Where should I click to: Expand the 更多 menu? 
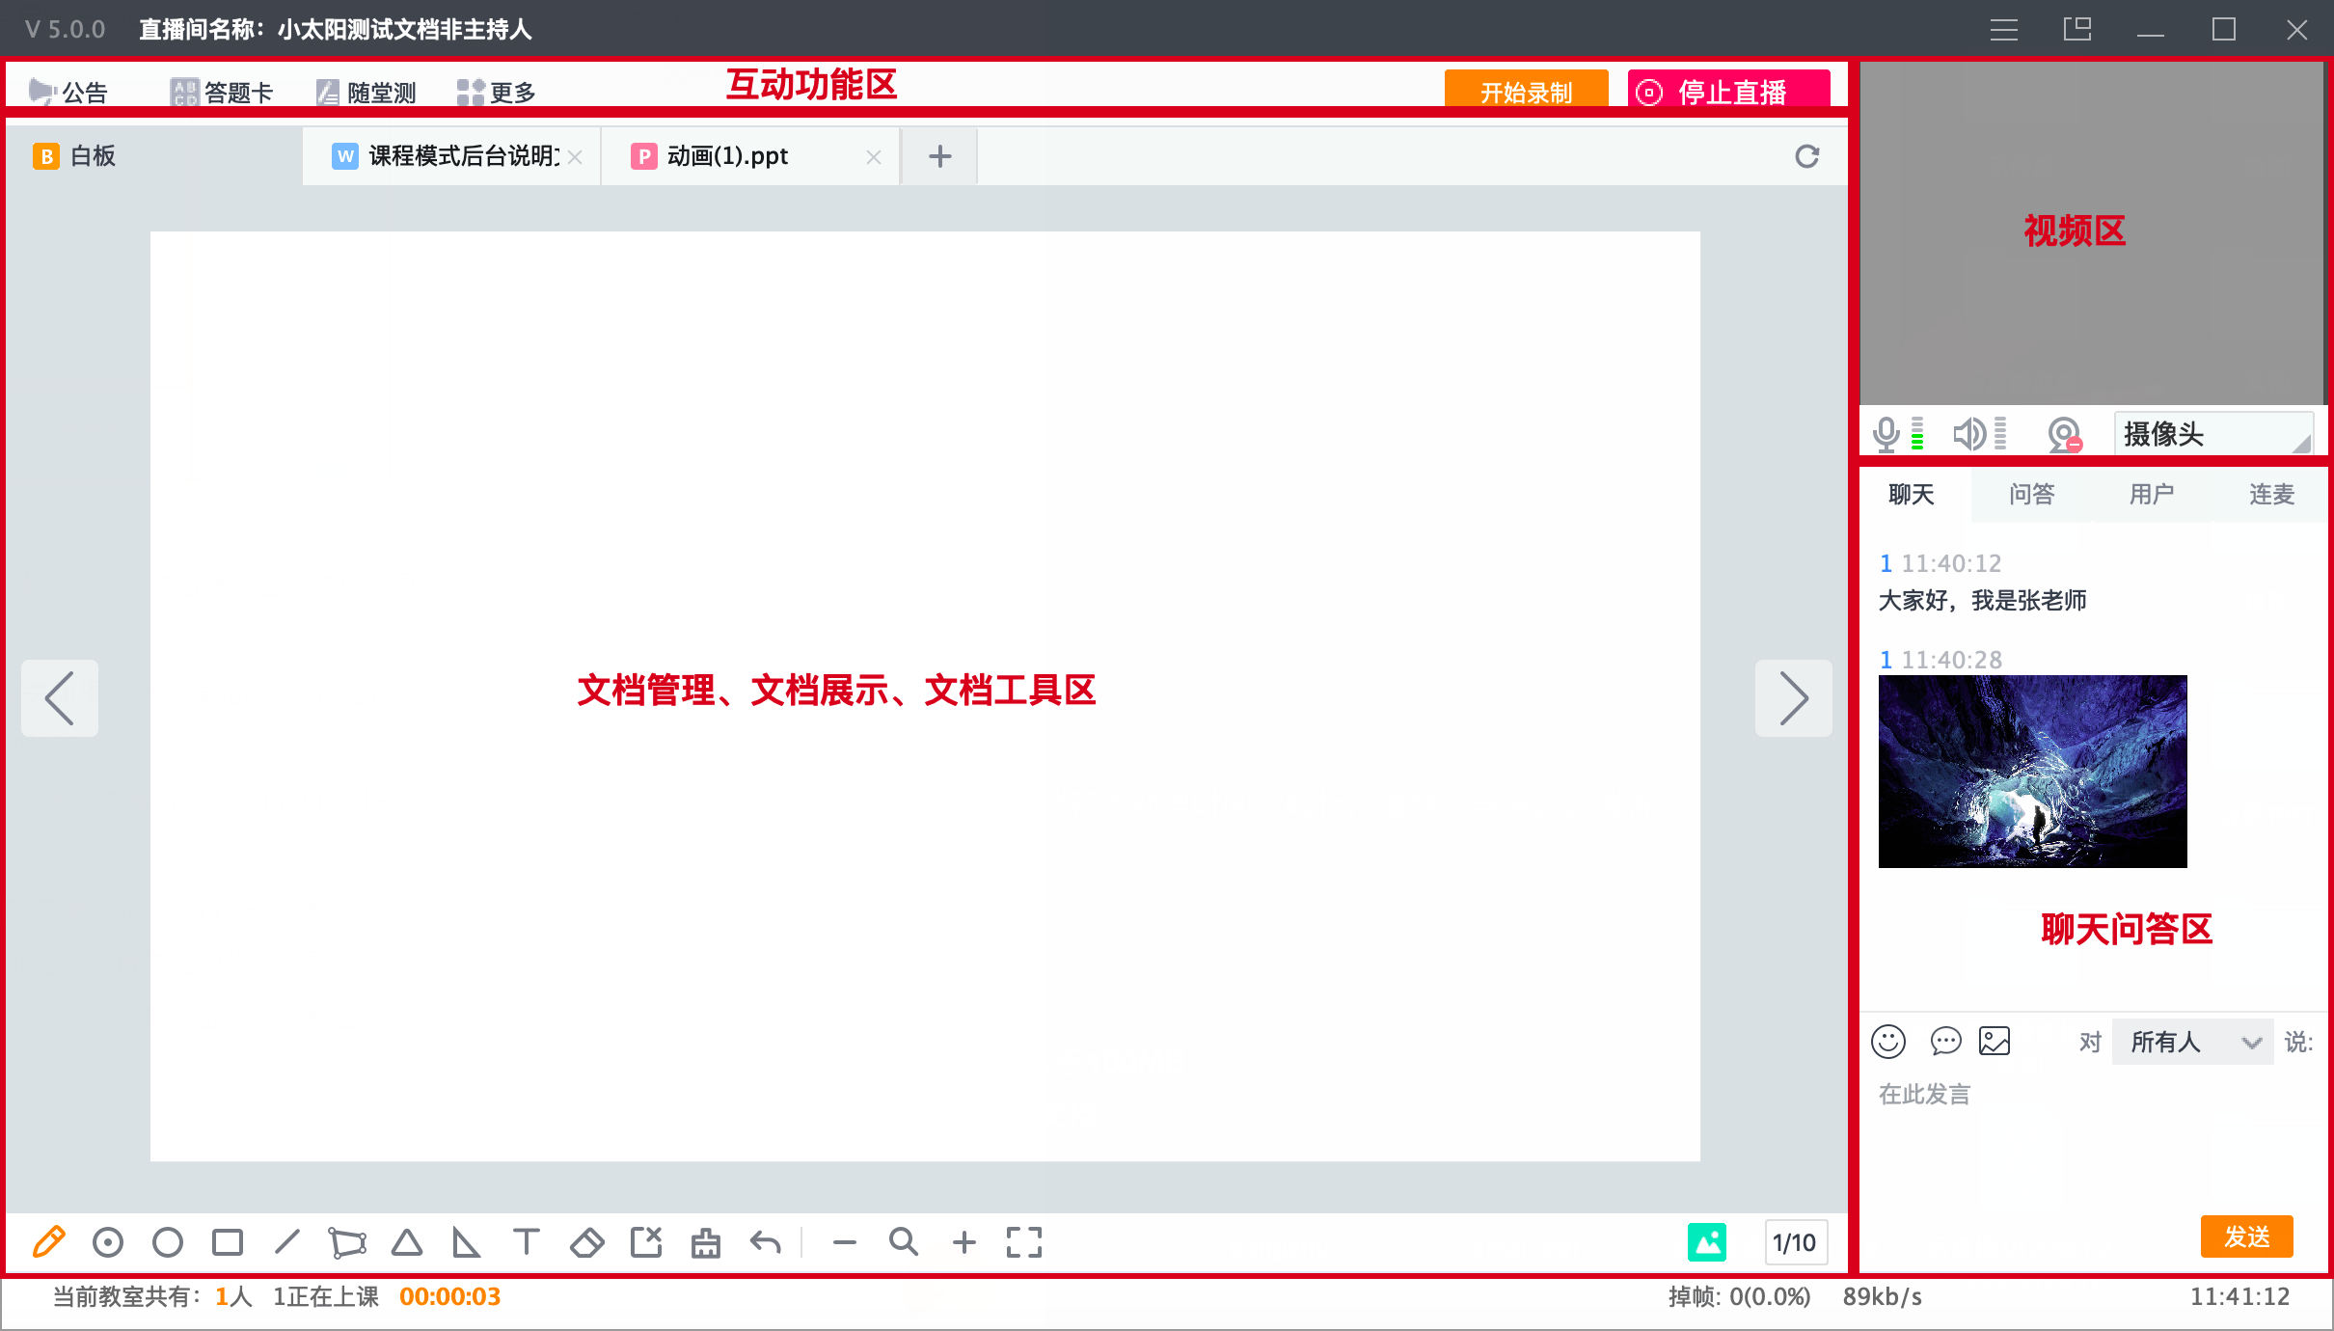[496, 93]
